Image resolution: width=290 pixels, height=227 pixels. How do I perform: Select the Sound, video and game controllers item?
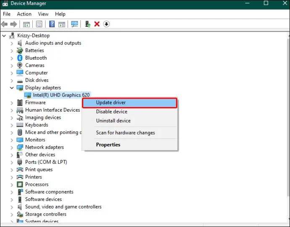[x=63, y=207]
